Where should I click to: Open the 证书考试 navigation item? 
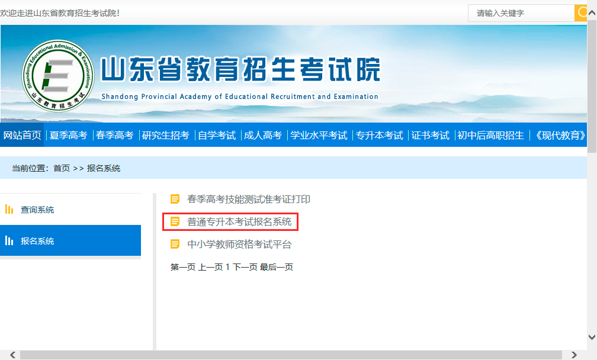tap(430, 135)
